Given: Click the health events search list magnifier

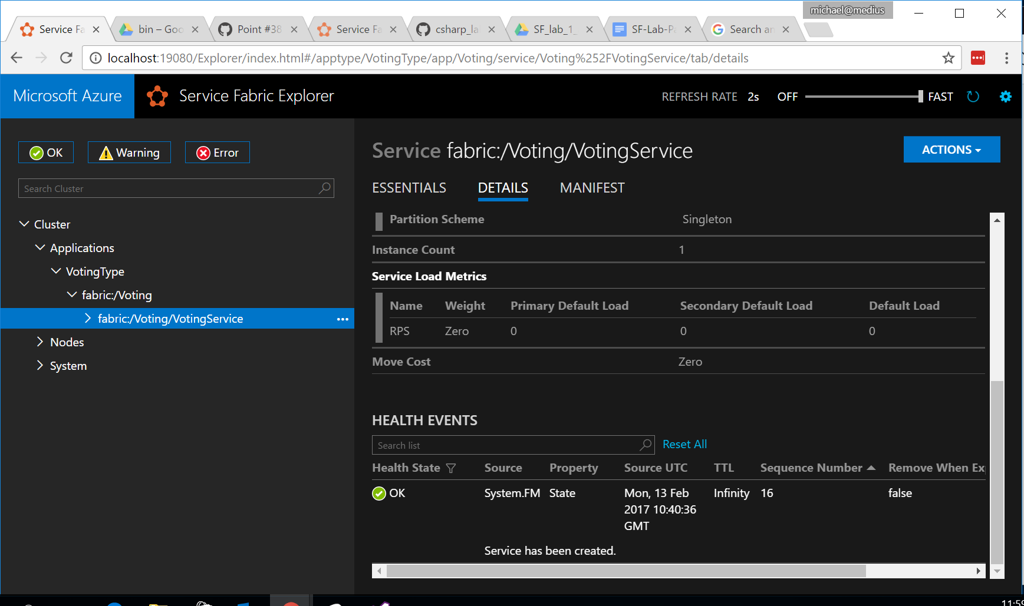Looking at the screenshot, I should click(x=646, y=445).
